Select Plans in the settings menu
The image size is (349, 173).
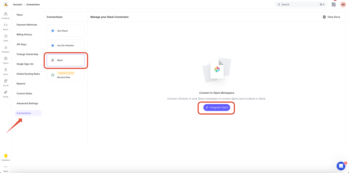(19, 15)
